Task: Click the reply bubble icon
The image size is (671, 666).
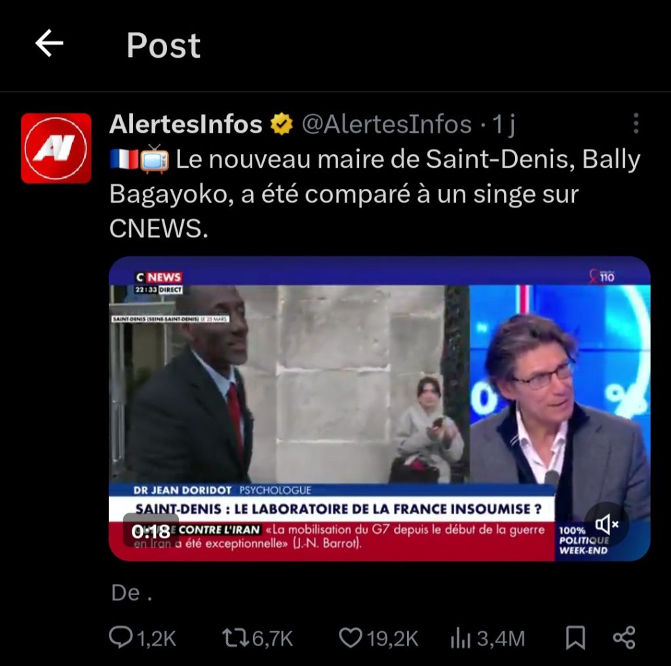Action: point(121,638)
